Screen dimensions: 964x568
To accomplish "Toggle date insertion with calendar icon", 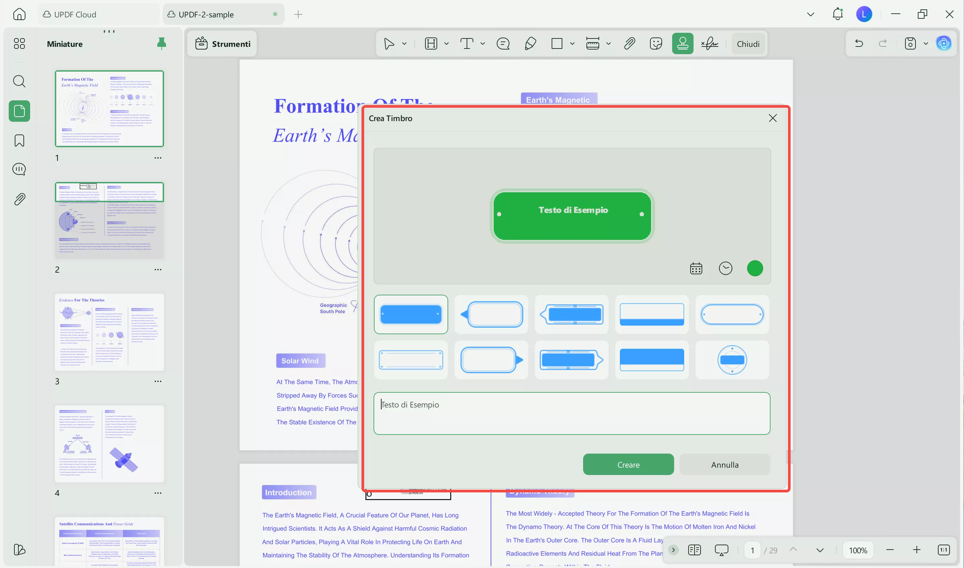I will click(x=696, y=268).
